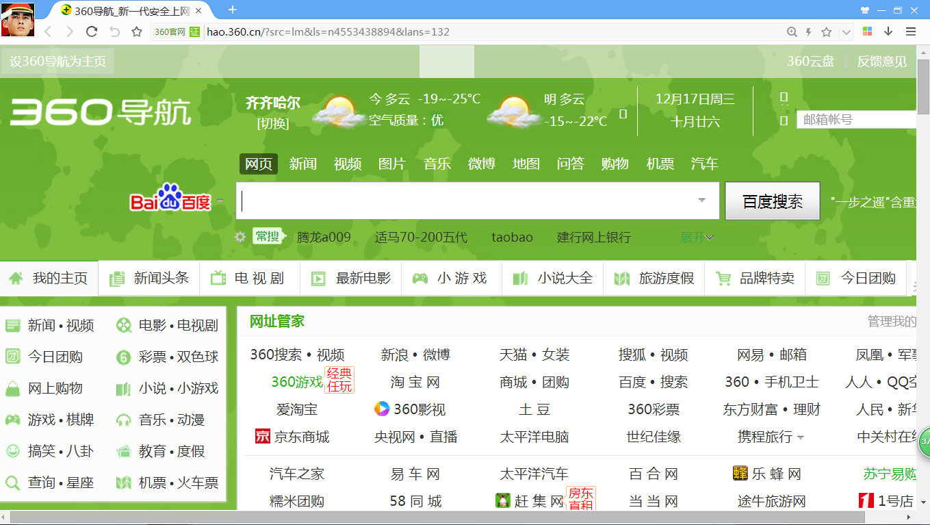Screen dimensions: 930x525
Task: Open the search suggestions dropdown arrow
Action: tap(702, 201)
